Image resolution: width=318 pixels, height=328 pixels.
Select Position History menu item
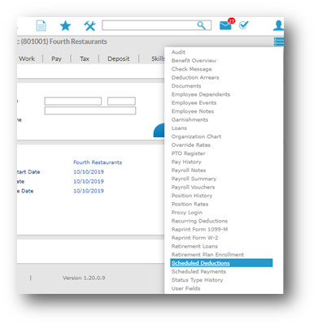[192, 196]
